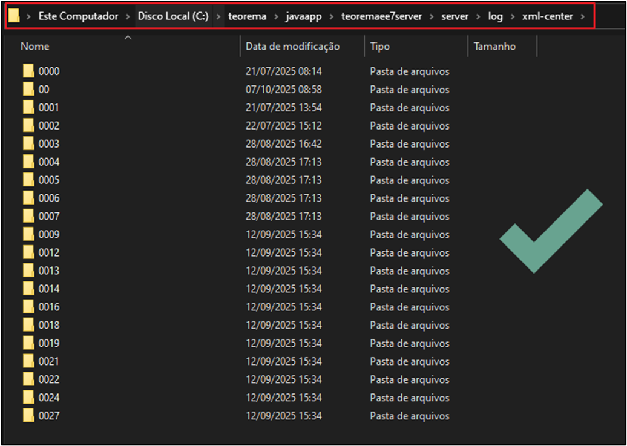Click the folder icon of 0001
Image resolution: width=627 pixels, height=446 pixels.
(28, 108)
